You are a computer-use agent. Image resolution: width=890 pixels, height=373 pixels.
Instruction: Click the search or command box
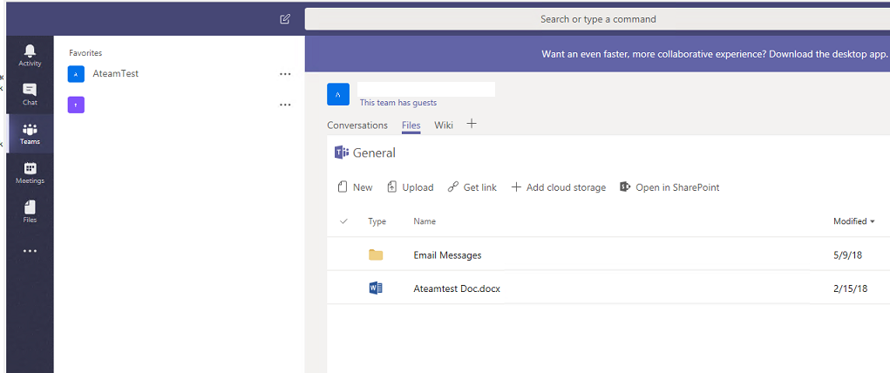pyautogui.click(x=597, y=19)
